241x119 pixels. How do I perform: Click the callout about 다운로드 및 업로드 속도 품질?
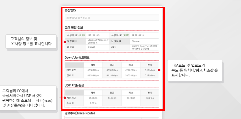coord(195,71)
